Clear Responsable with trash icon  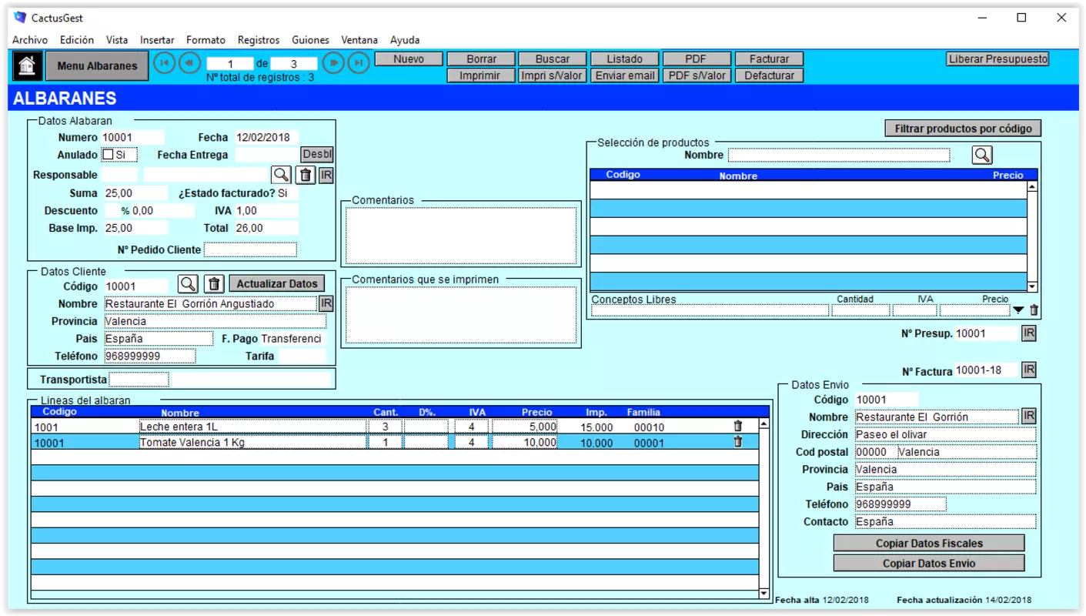click(x=306, y=176)
